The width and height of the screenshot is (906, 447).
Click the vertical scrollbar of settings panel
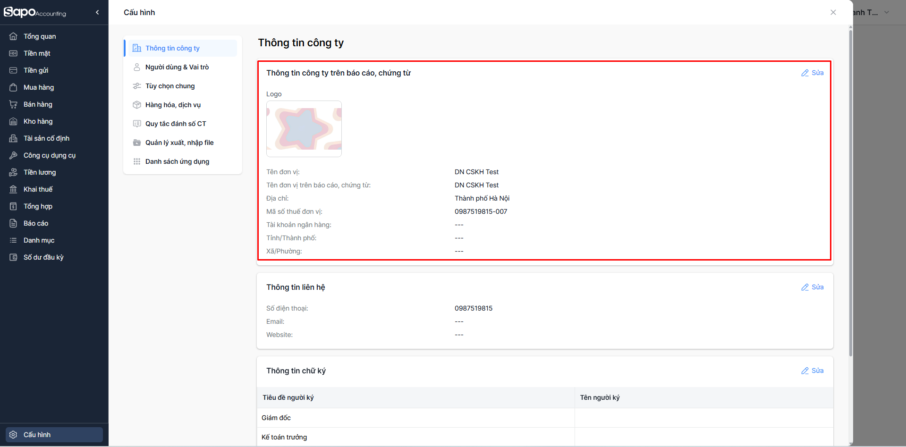(x=851, y=189)
